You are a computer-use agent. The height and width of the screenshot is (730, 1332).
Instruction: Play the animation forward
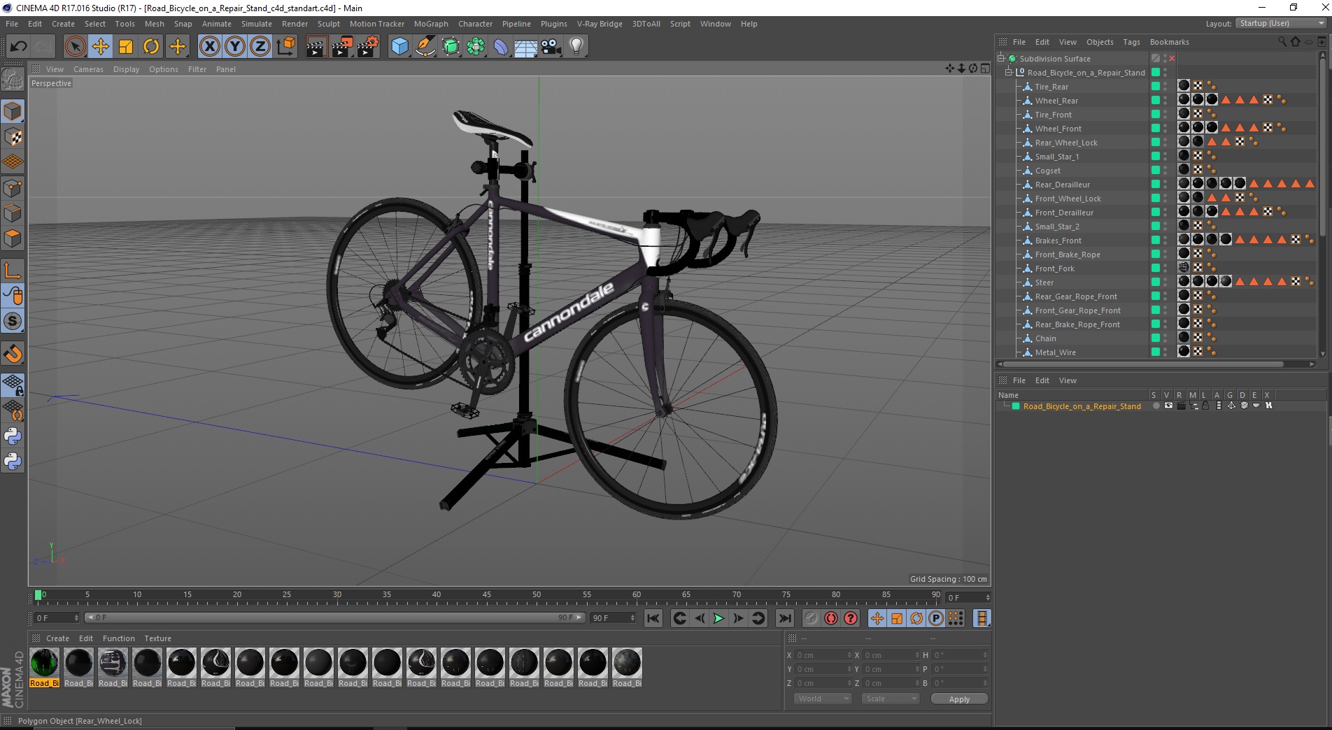(x=718, y=618)
